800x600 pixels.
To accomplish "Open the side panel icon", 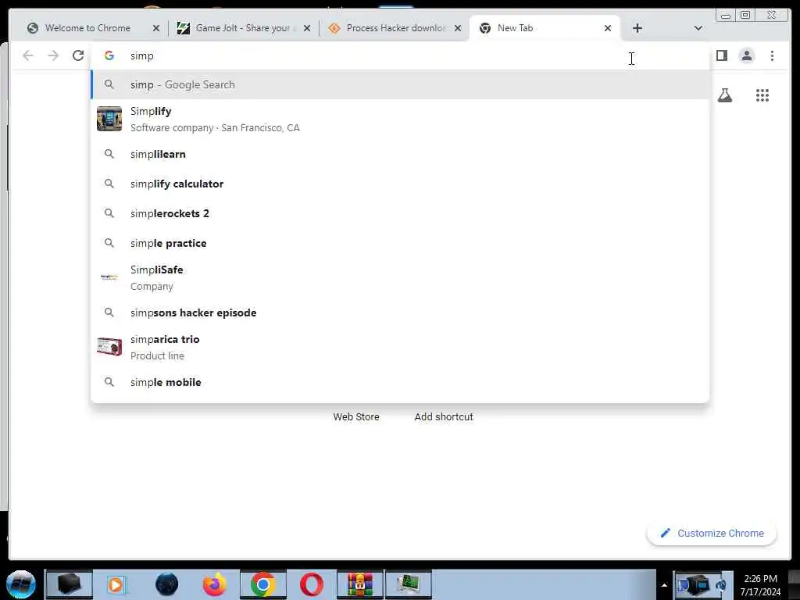I will point(721,55).
